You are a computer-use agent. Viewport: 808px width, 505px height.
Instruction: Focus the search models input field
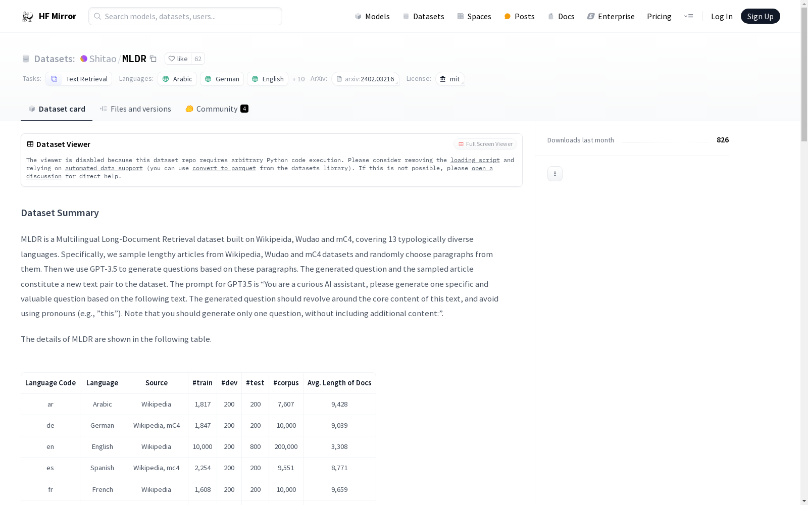pos(185,16)
